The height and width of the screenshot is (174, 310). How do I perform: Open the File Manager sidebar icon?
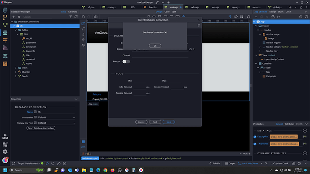(5, 10)
